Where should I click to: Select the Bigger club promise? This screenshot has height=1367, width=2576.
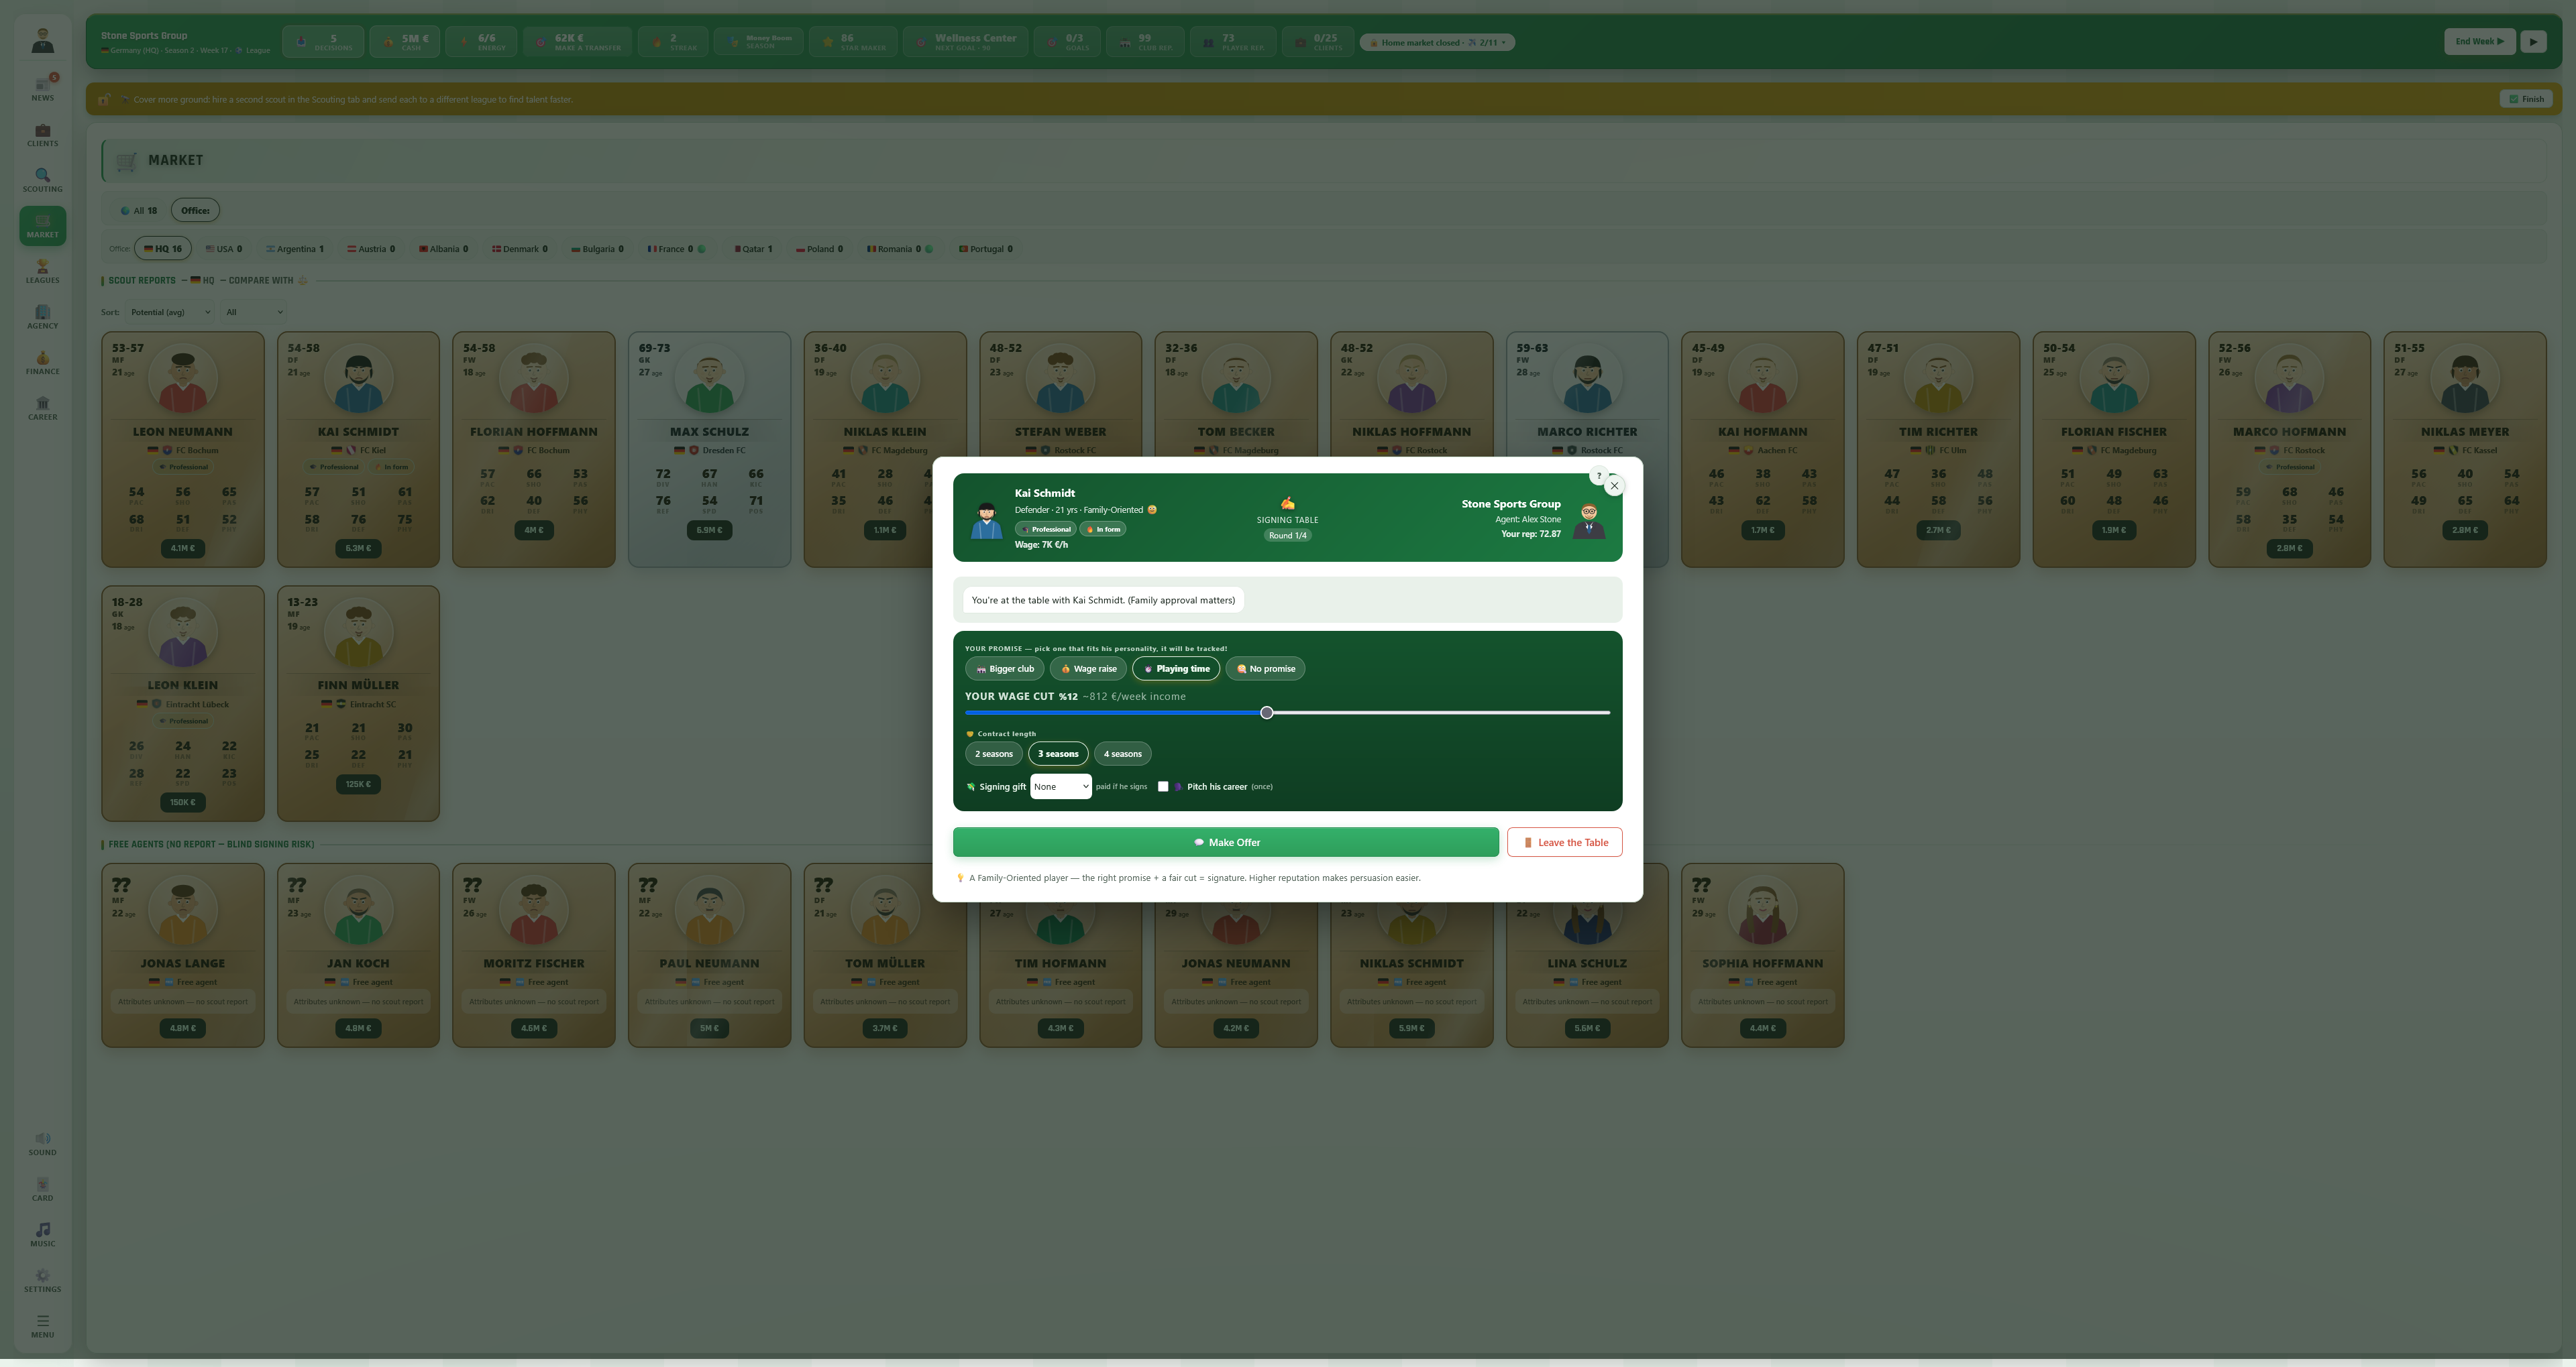click(x=1005, y=668)
